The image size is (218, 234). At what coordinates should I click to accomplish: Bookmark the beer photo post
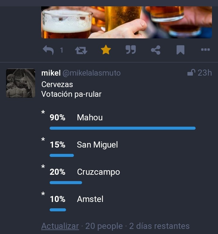[180, 50]
